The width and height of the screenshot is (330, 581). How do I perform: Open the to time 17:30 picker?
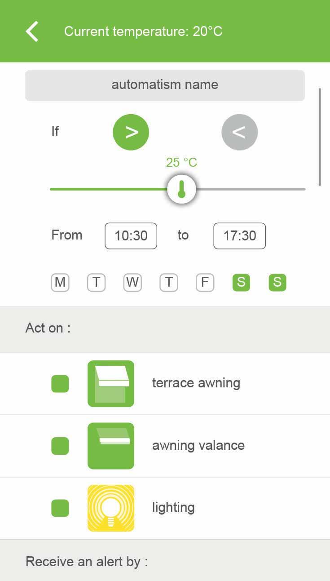click(240, 236)
